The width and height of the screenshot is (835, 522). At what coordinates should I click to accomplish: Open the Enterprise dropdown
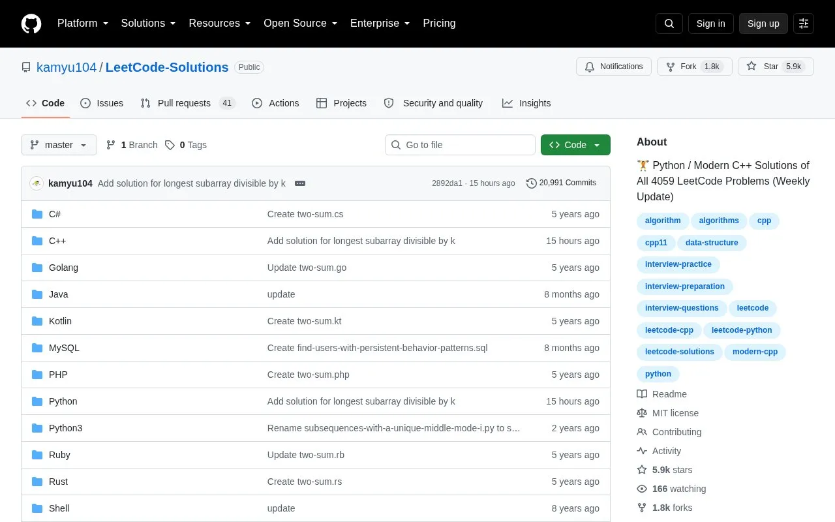pos(380,23)
